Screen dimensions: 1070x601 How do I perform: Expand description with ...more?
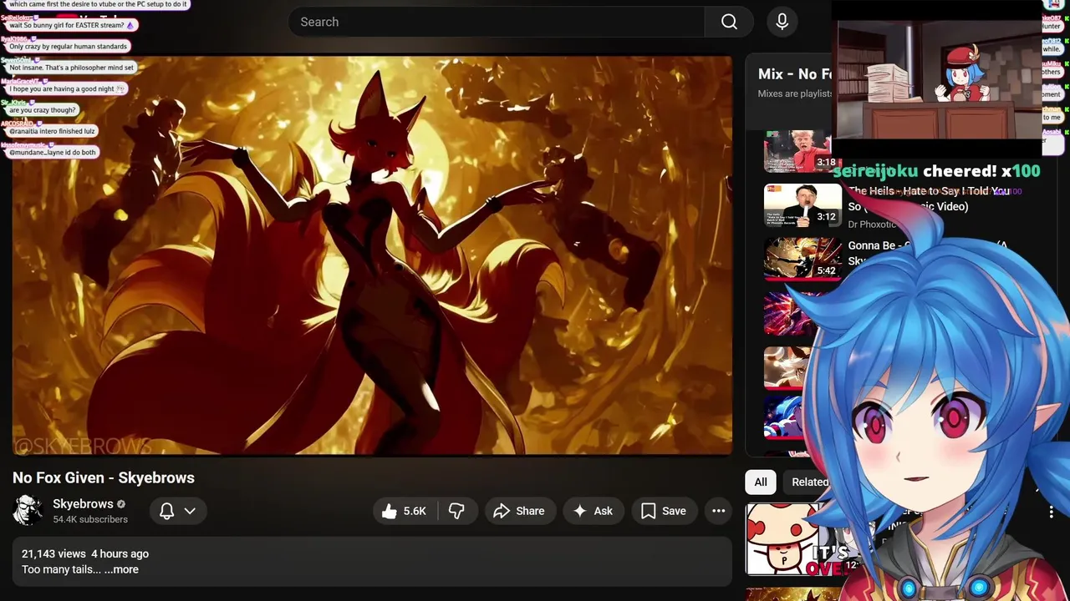[x=121, y=569]
